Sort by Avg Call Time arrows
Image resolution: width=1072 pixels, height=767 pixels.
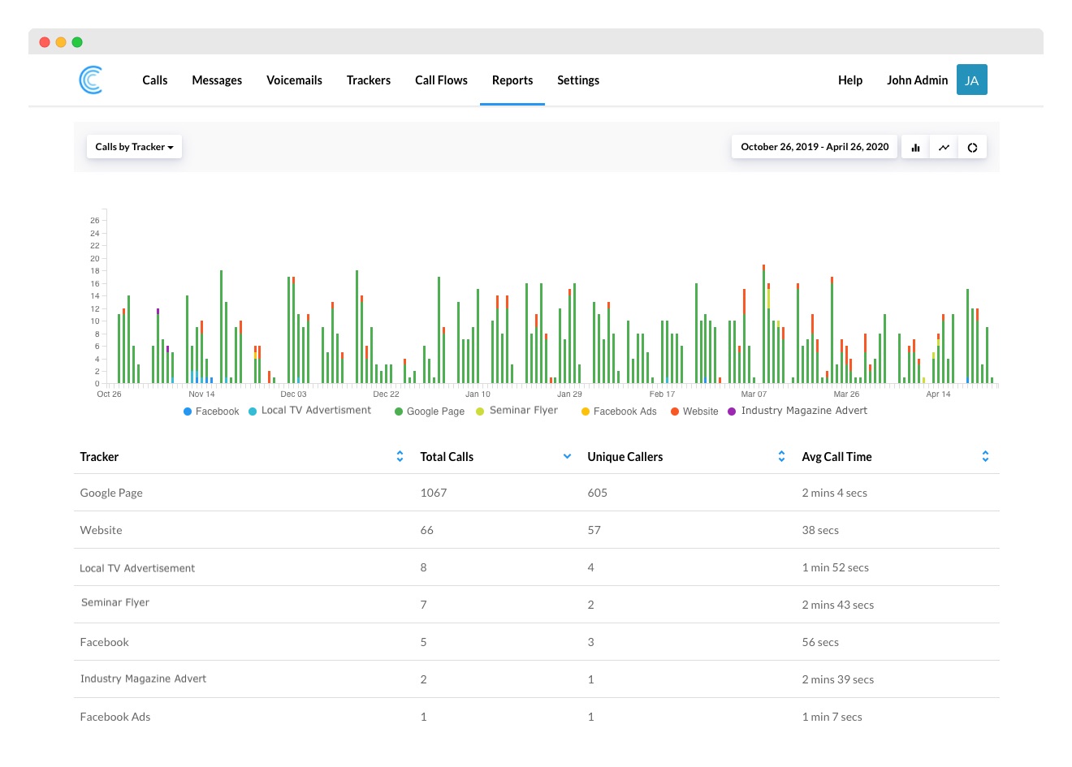pos(985,457)
